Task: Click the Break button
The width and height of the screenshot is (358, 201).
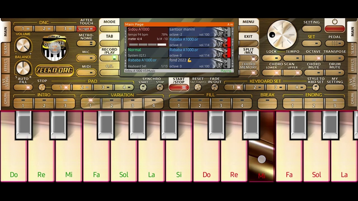Action: (267, 103)
